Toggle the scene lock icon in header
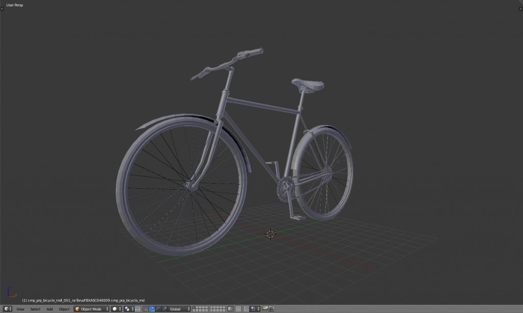Screen dimensions: 523x313 point(230,308)
